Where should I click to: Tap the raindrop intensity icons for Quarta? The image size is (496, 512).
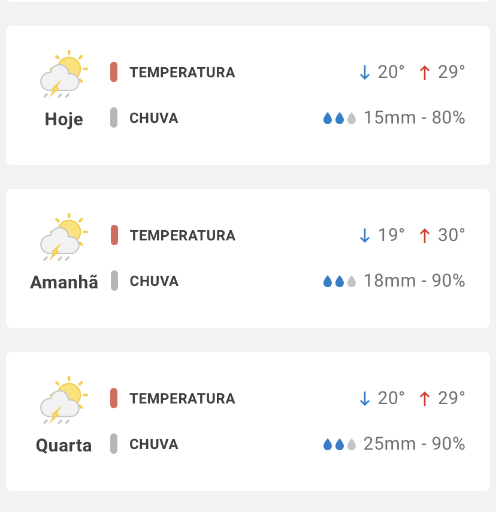click(x=340, y=444)
